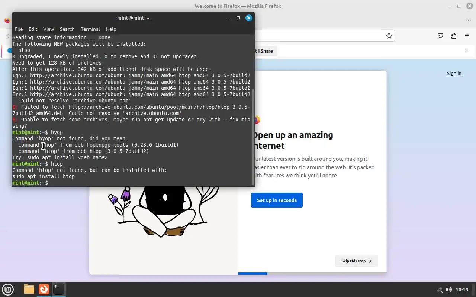Screen dimensions: 476x297
Task: Click Skip this step button
Action: [356, 261]
